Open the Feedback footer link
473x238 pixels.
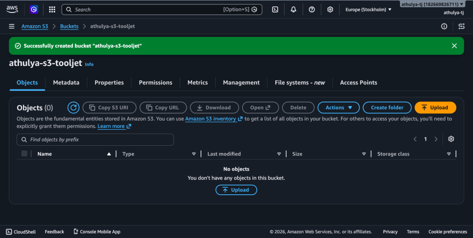tap(55, 232)
